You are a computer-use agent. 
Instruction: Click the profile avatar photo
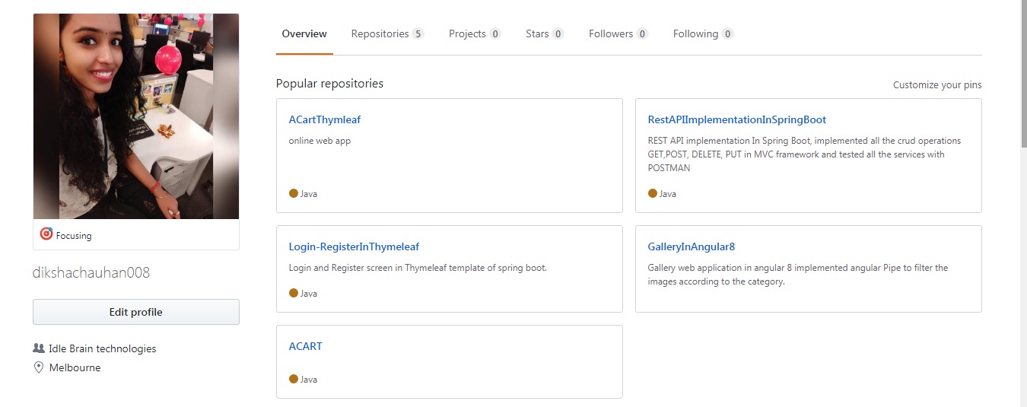coord(136,116)
